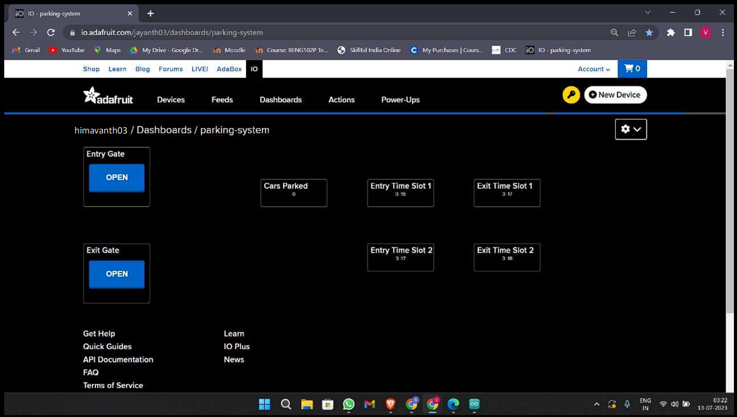Open the API Documentation link
737x417 pixels.
(x=118, y=359)
